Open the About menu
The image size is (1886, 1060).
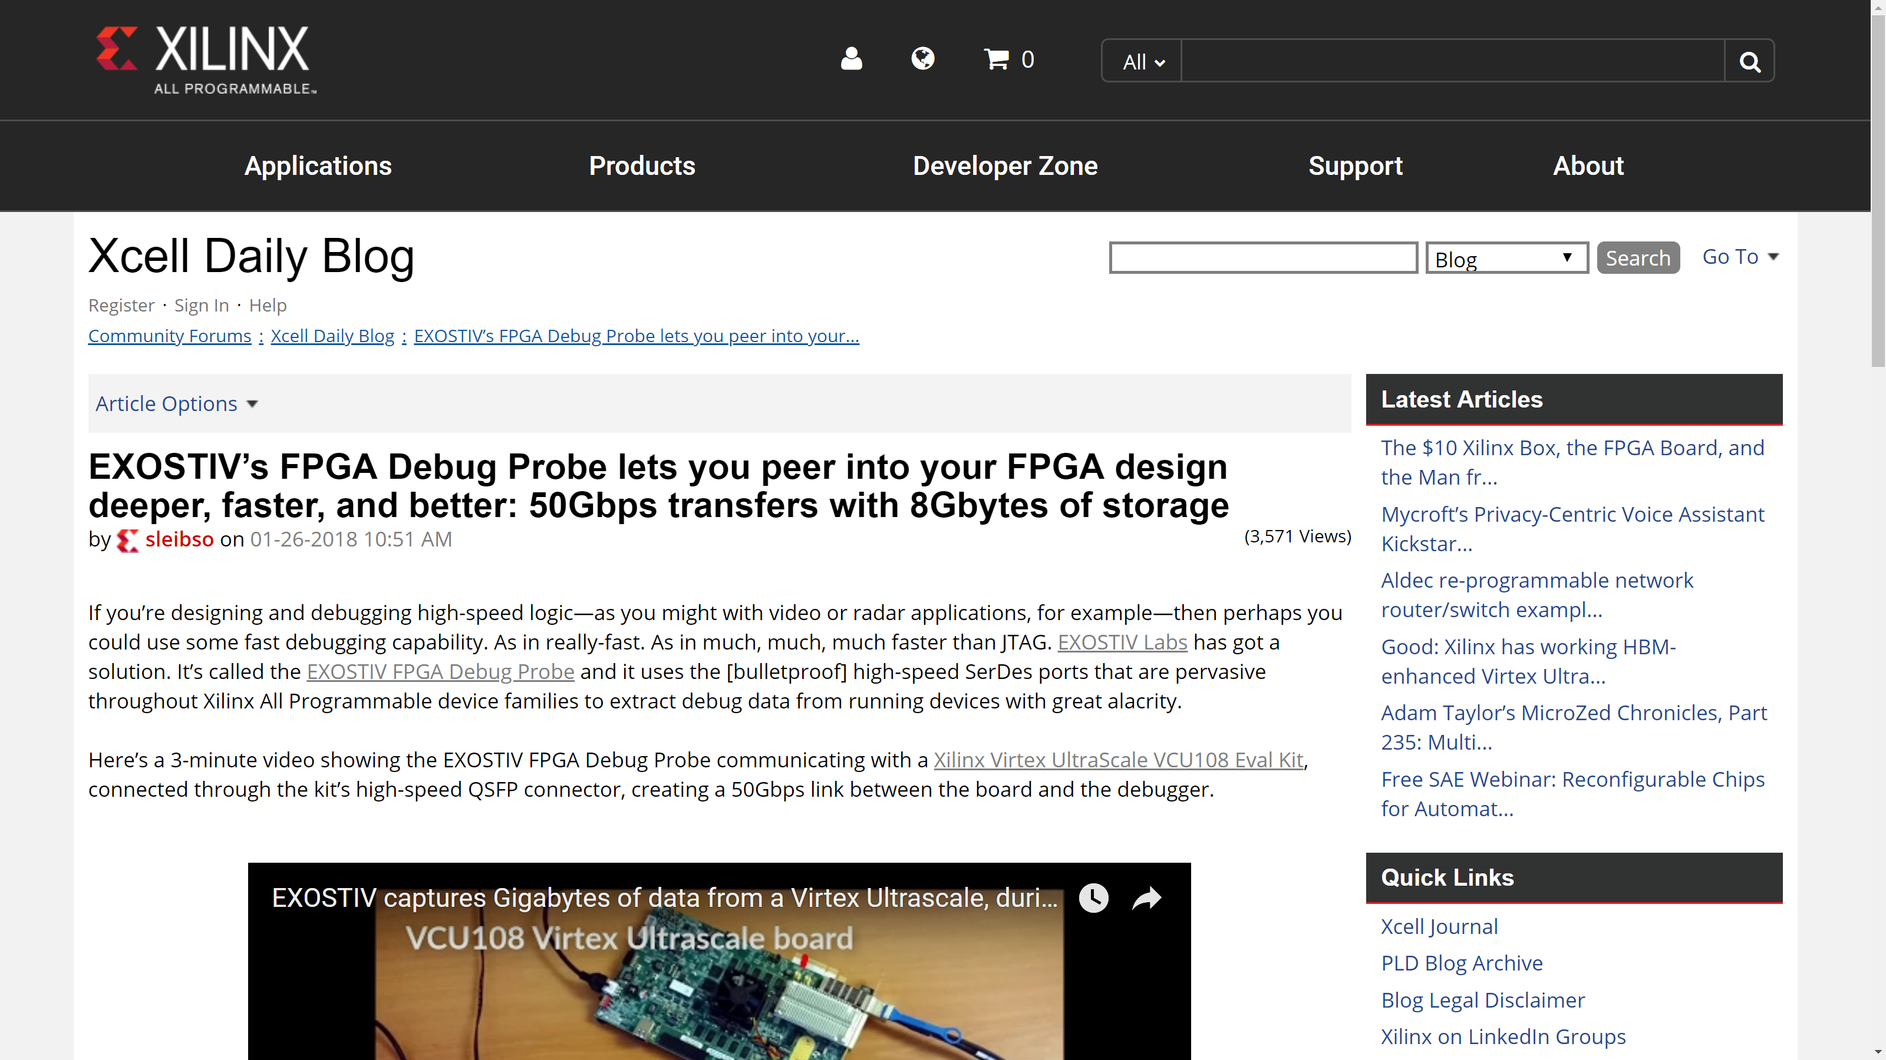click(1588, 166)
